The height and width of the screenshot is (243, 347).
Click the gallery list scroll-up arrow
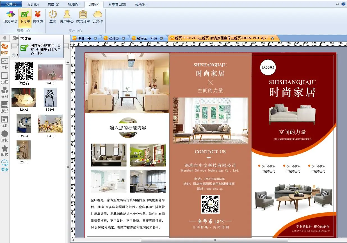(68, 63)
